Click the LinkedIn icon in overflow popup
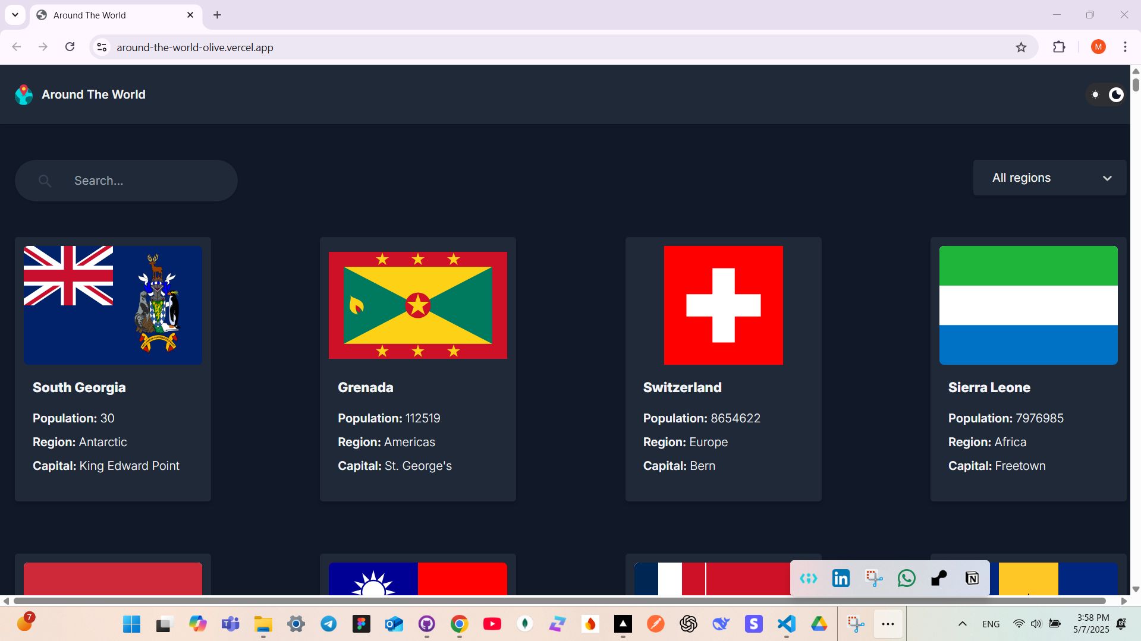Viewport: 1141px width, 641px height. tap(841, 578)
